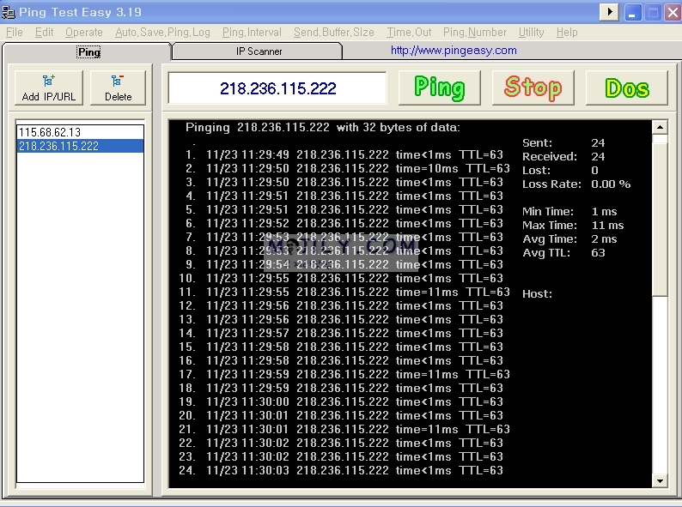
Task: Click the Sent: 24 statistic
Action: point(563,143)
